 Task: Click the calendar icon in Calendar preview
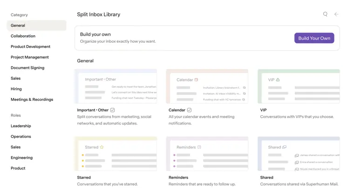coord(196,80)
